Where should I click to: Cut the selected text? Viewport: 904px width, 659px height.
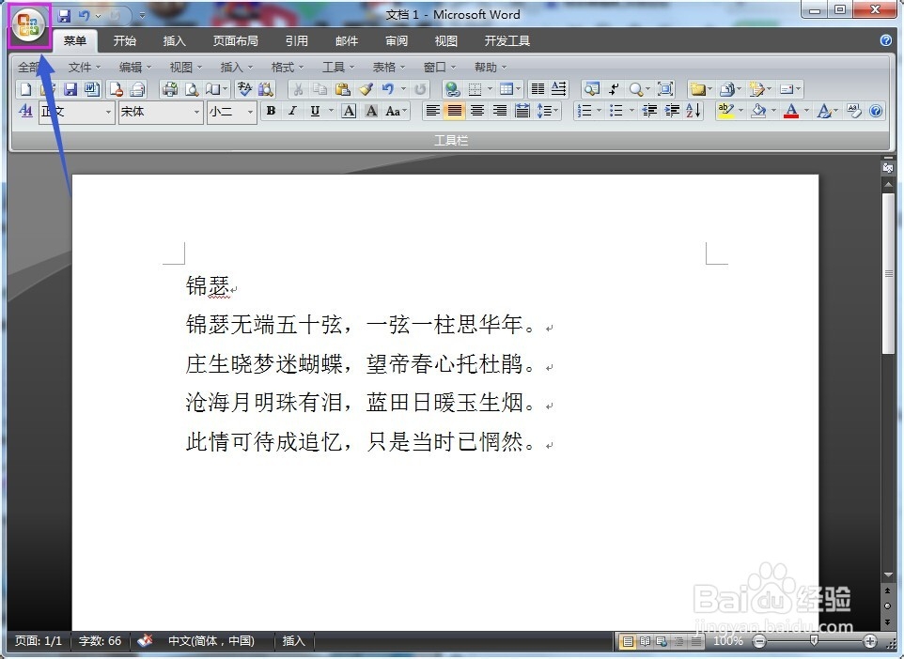tap(298, 89)
